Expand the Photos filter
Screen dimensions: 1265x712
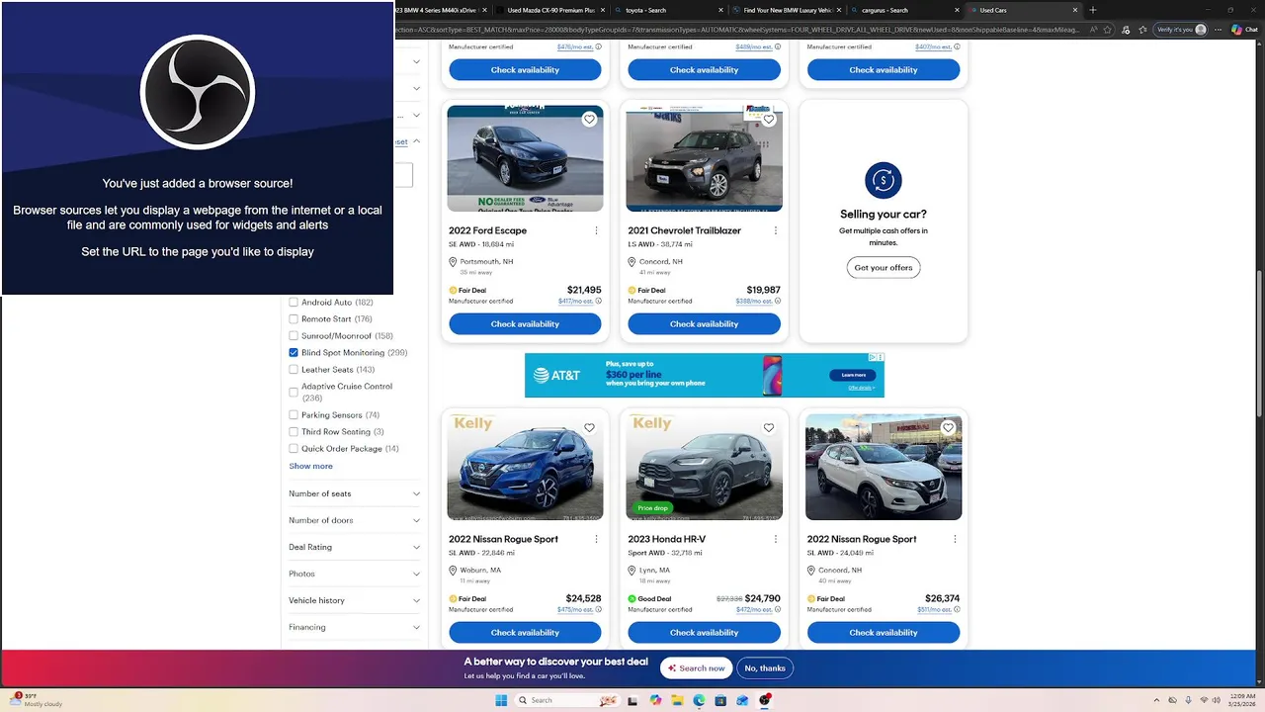[x=354, y=574]
